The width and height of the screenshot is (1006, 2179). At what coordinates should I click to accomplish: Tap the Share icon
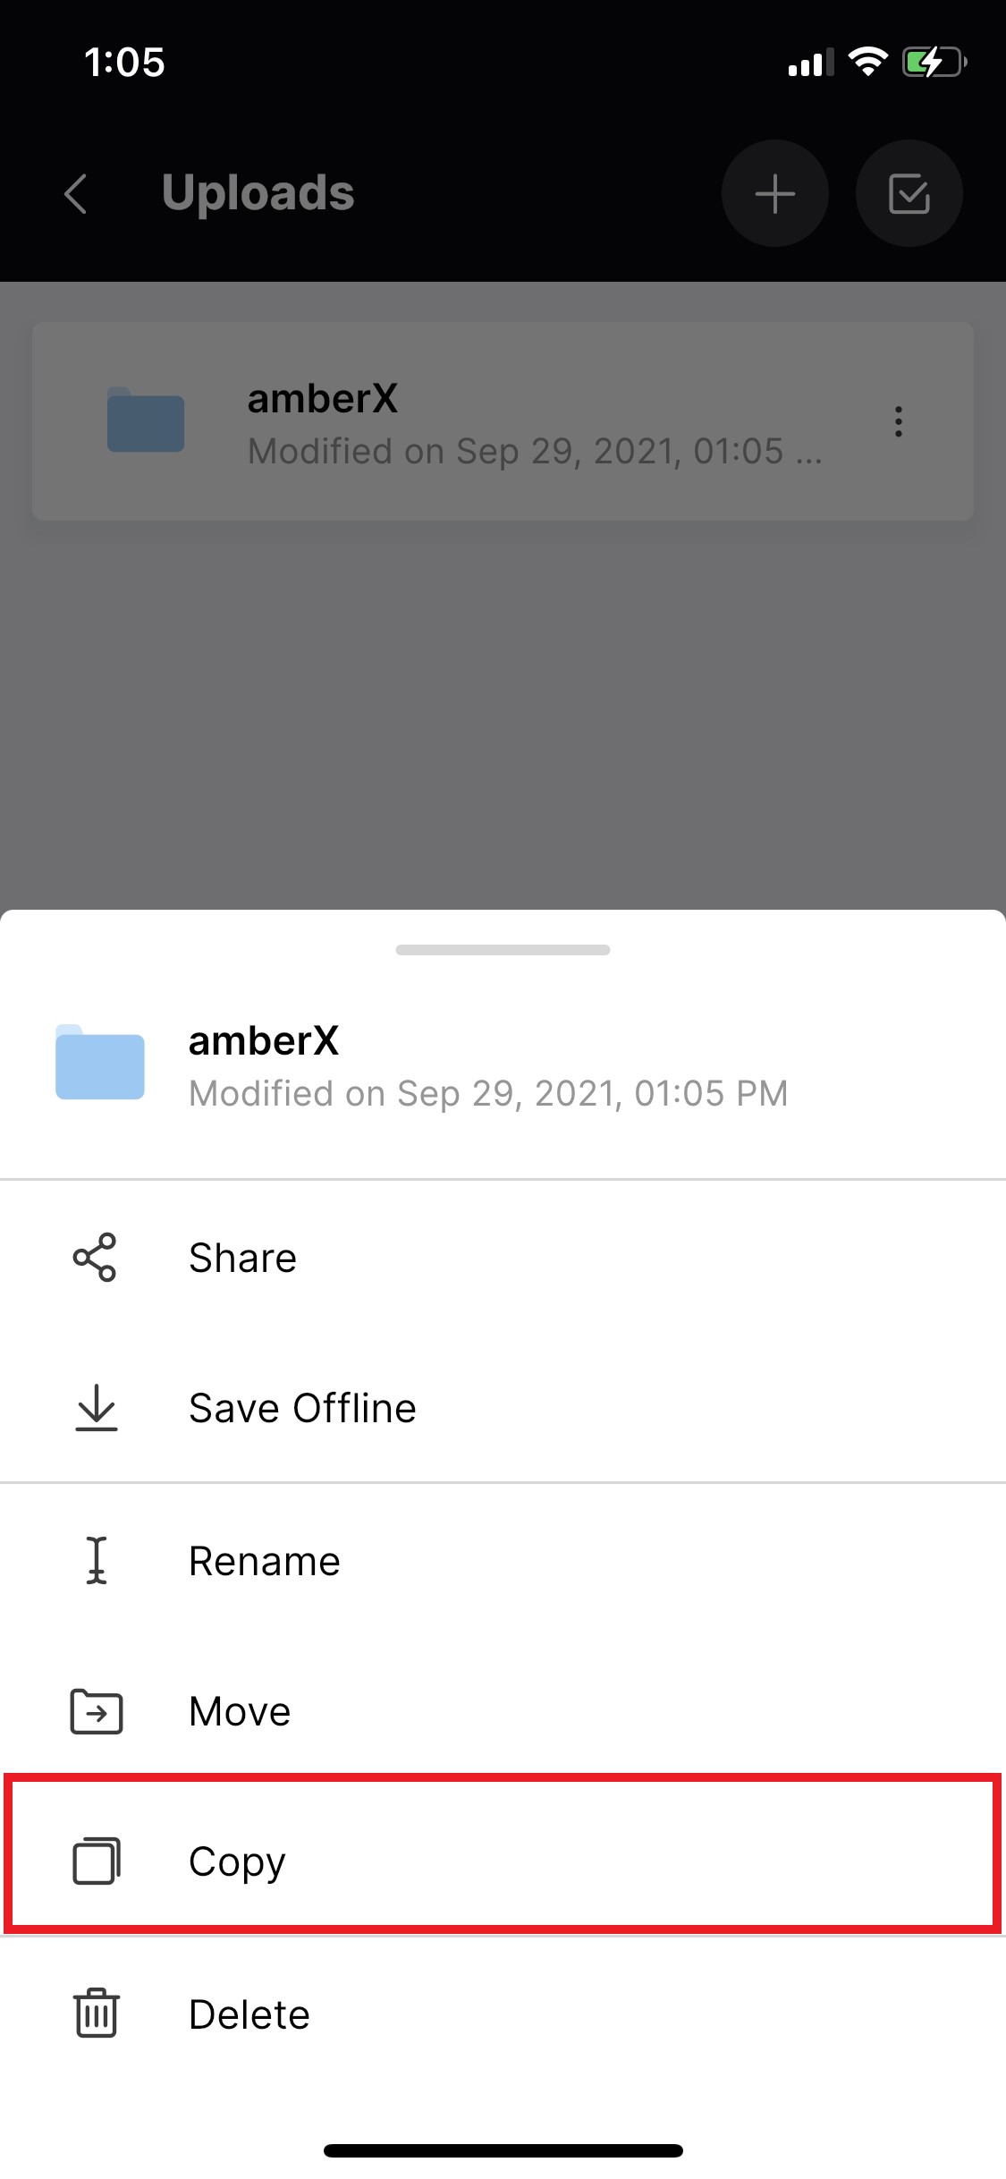[x=95, y=1258]
